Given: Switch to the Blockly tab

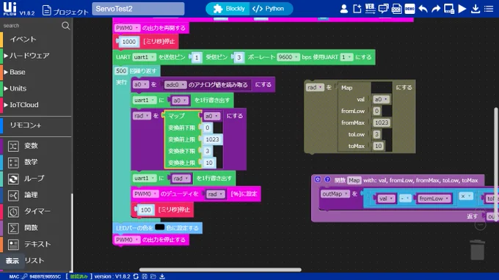Looking at the screenshot, I should [x=228, y=9].
